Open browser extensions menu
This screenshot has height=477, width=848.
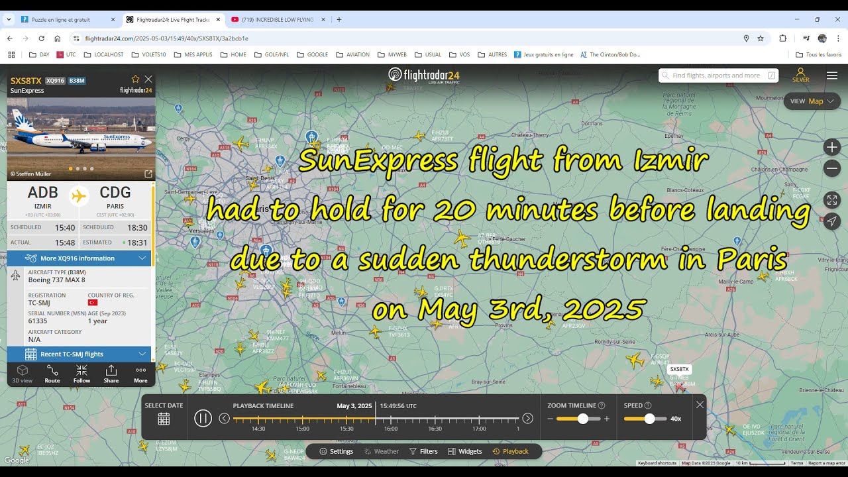[x=782, y=38]
